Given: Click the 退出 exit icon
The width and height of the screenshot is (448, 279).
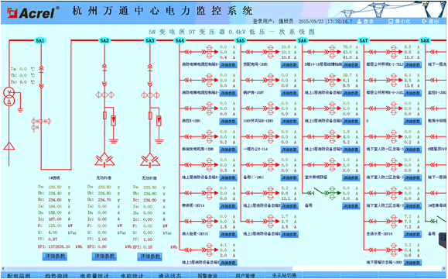Looking at the screenshot, I should click(425, 22).
